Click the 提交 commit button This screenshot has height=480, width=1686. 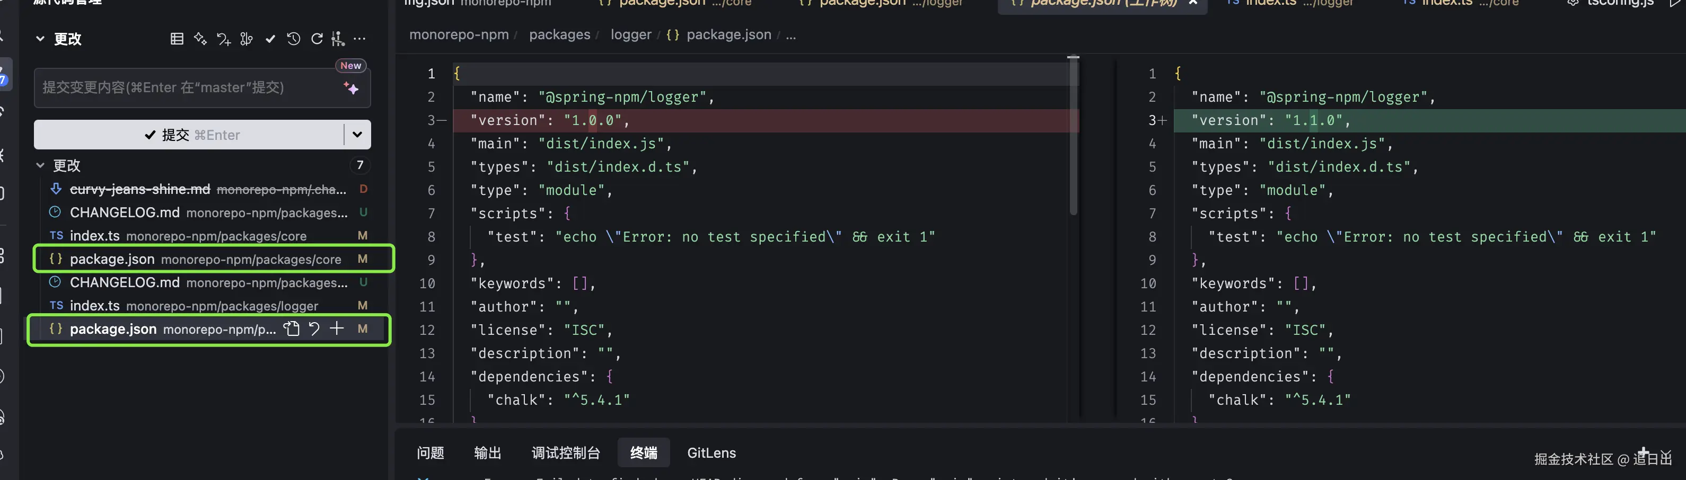189,135
